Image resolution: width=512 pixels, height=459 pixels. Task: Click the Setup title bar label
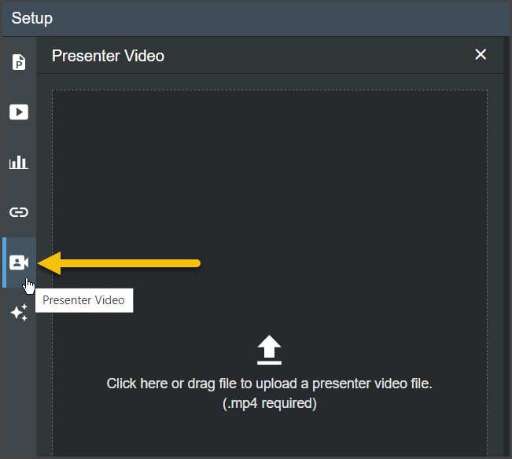pyautogui.click(x=32, y=18)
